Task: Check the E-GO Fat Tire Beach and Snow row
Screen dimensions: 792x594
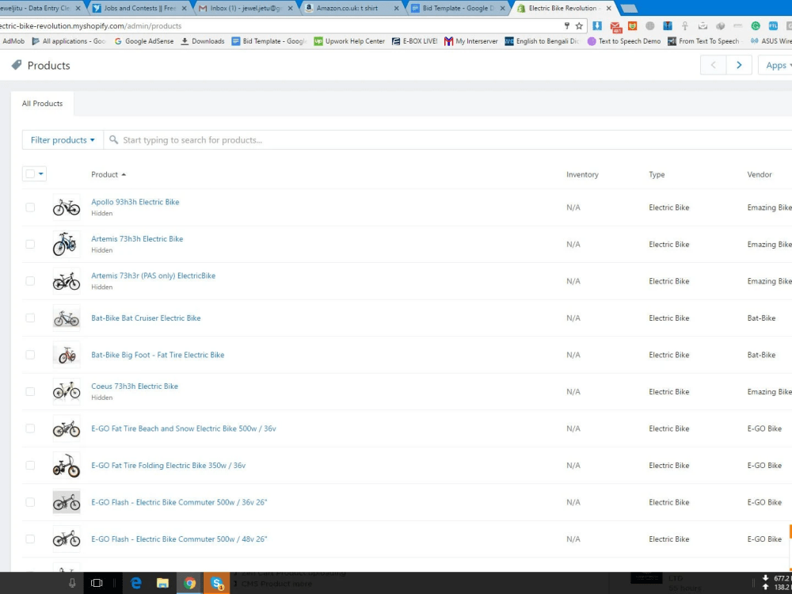Action: coord(30,428)
